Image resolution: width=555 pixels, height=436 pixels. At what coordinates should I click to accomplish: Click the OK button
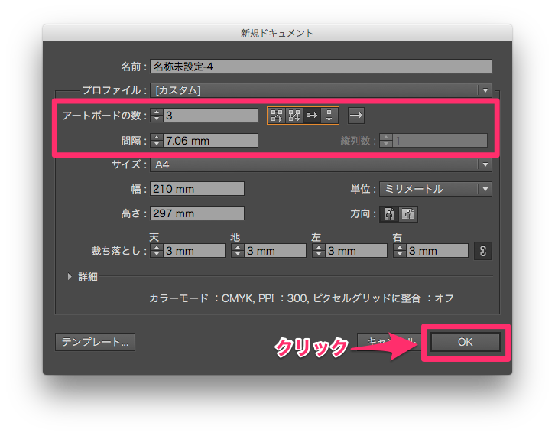click(x=465, y=342)
